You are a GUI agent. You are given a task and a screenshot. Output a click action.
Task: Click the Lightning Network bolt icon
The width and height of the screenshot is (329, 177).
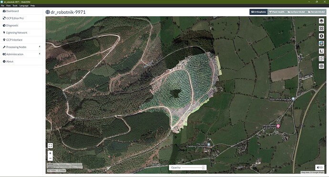4,32
